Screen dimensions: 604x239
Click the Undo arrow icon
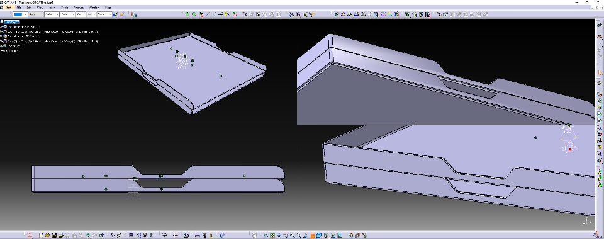(87, 235)
